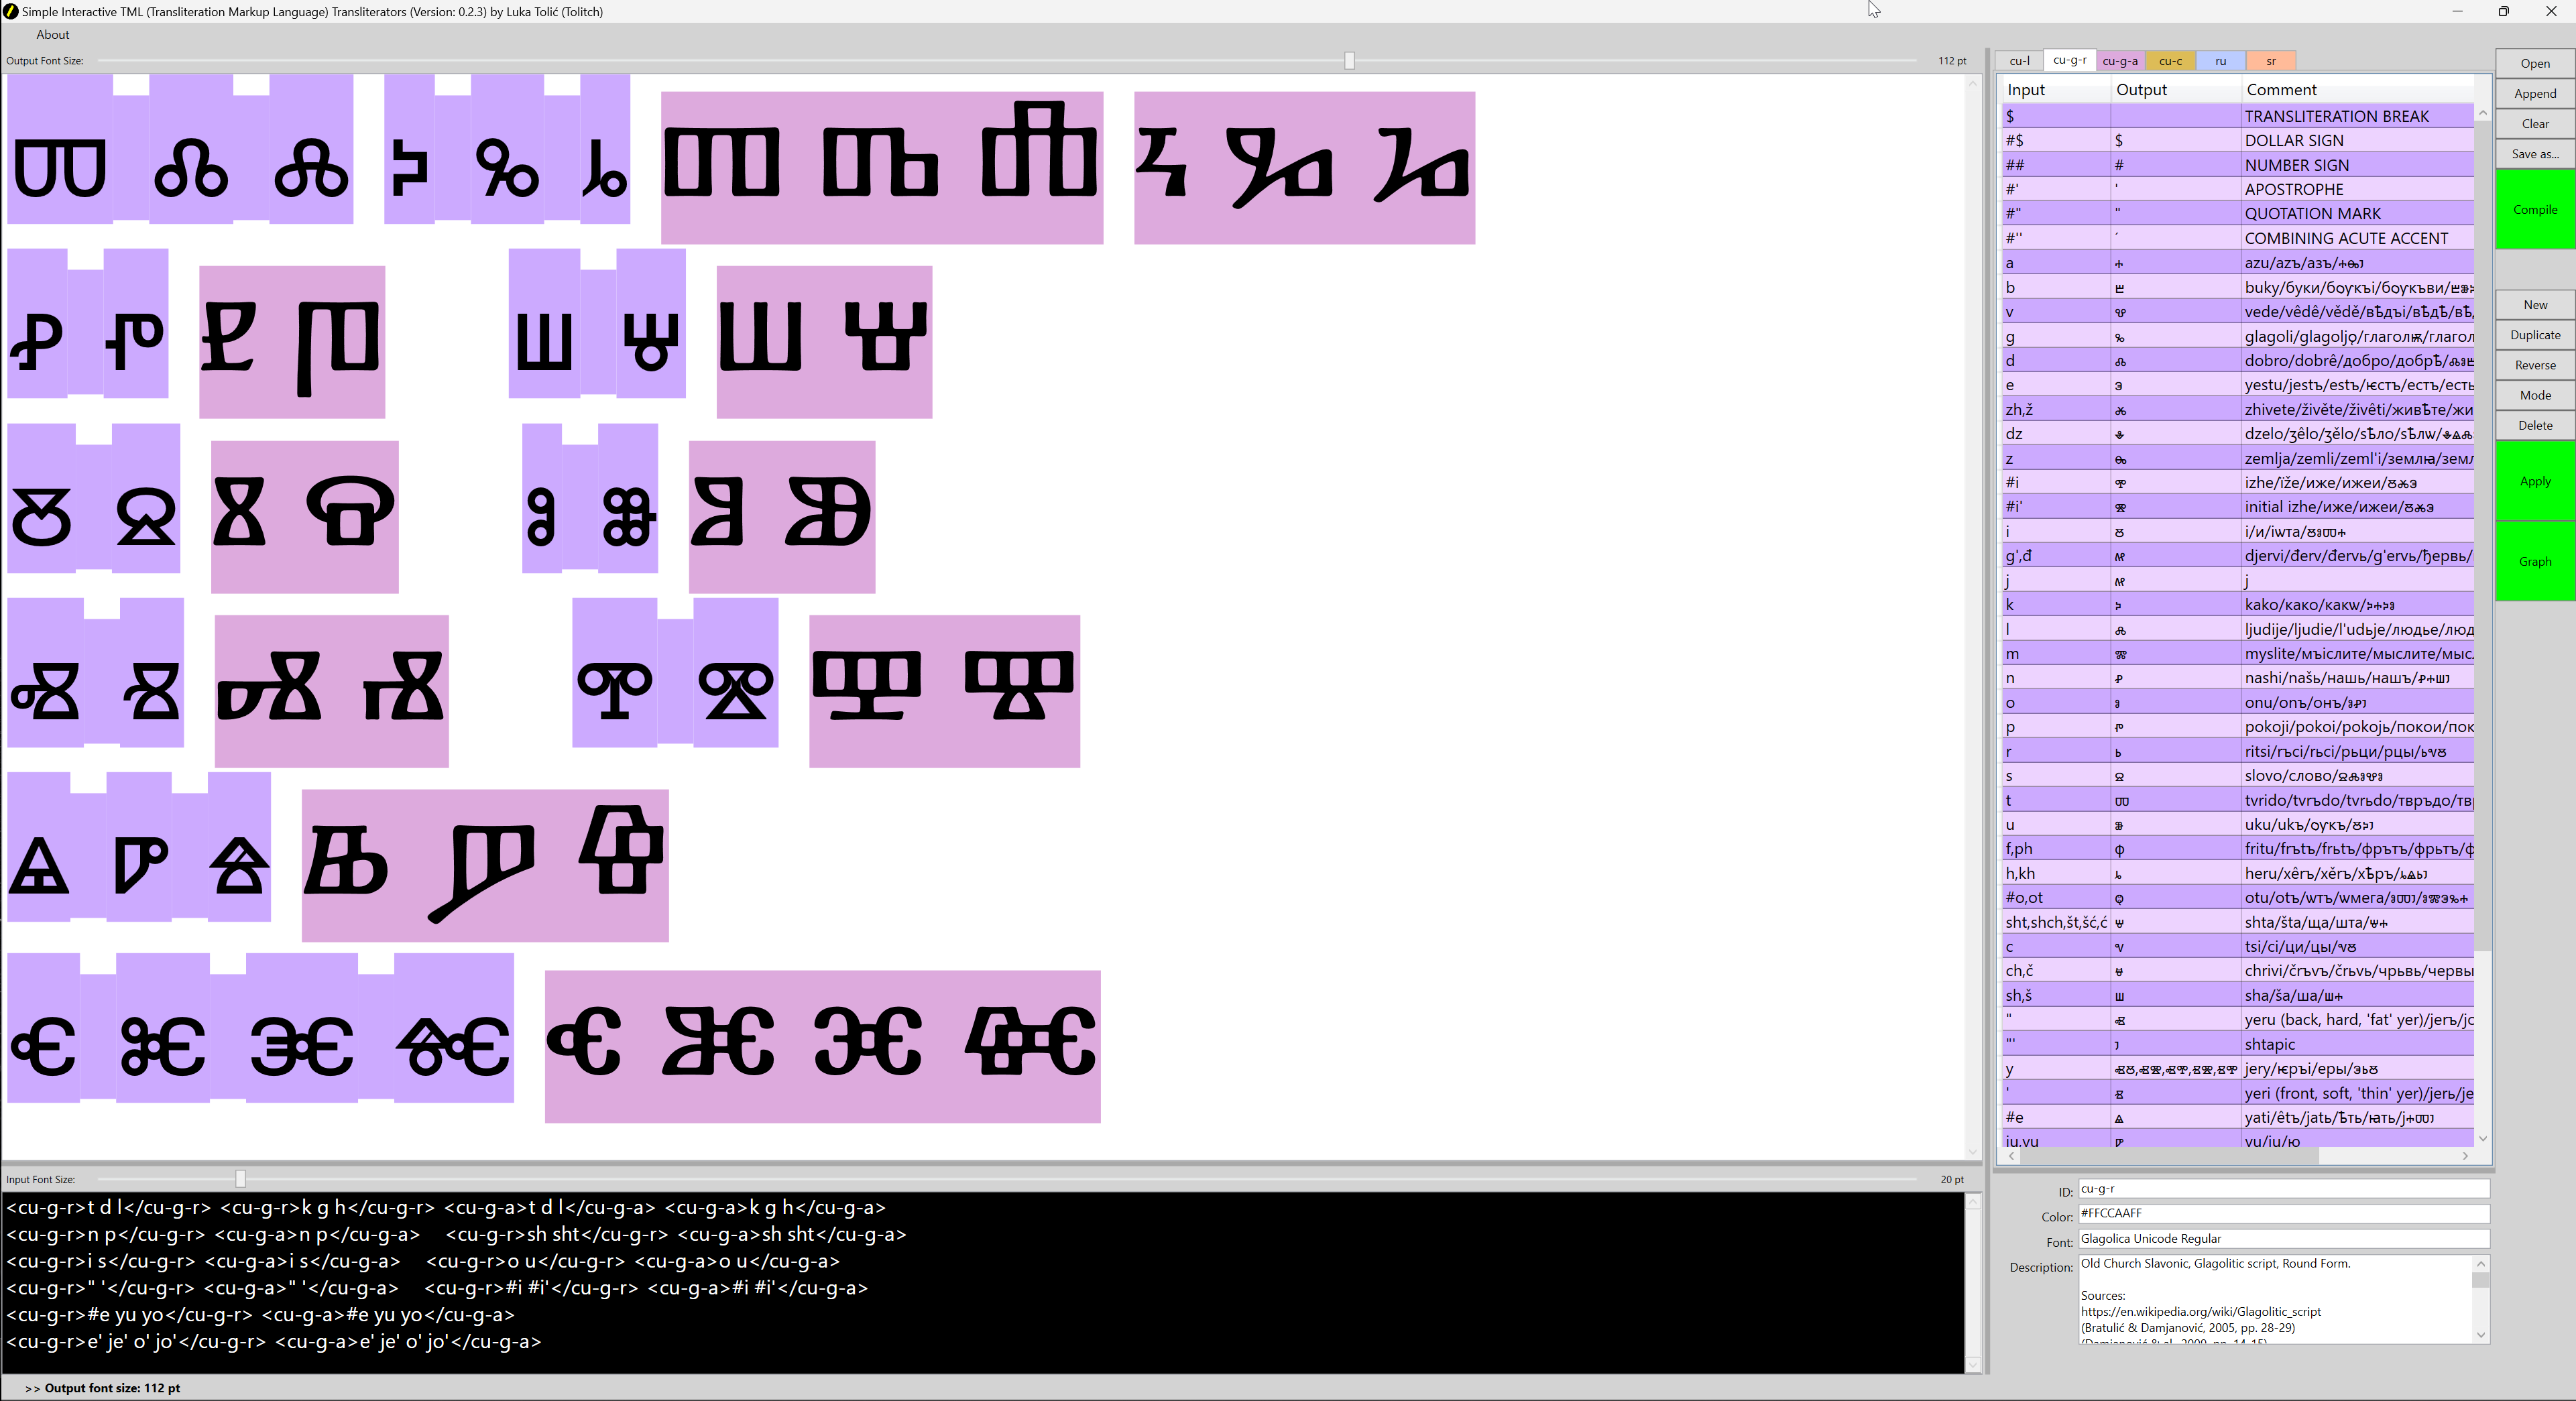Click the Color field containing #FFCCAAFF
2576x1401 pixels.
2282,1213
